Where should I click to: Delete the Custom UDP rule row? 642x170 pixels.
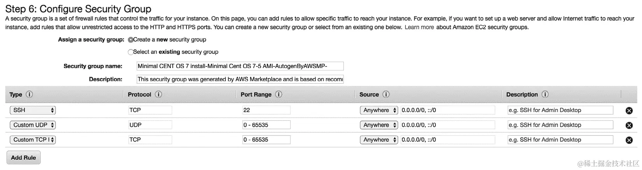(629, 125)
